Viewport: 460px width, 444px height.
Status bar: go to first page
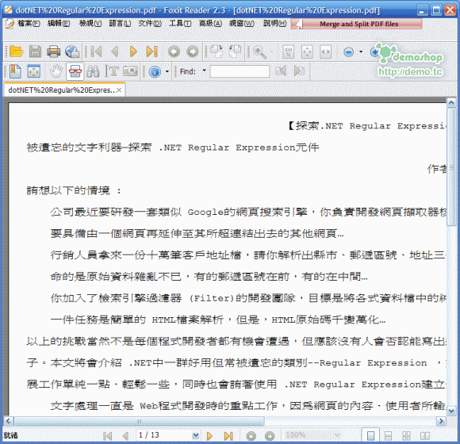(x=107, y=436)
